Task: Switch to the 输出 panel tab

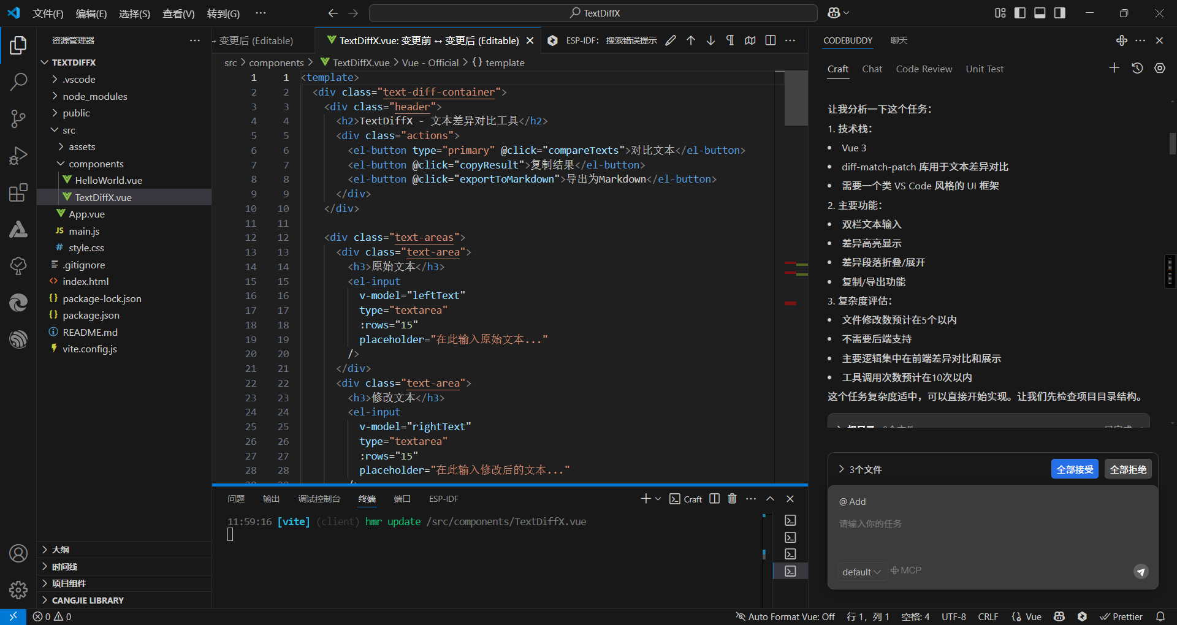Action: (x=271, y=499)
